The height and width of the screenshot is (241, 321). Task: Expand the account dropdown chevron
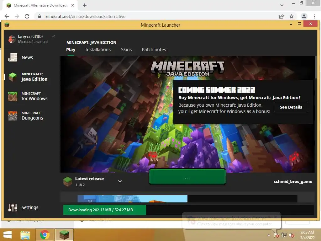[x=53, y=36]
